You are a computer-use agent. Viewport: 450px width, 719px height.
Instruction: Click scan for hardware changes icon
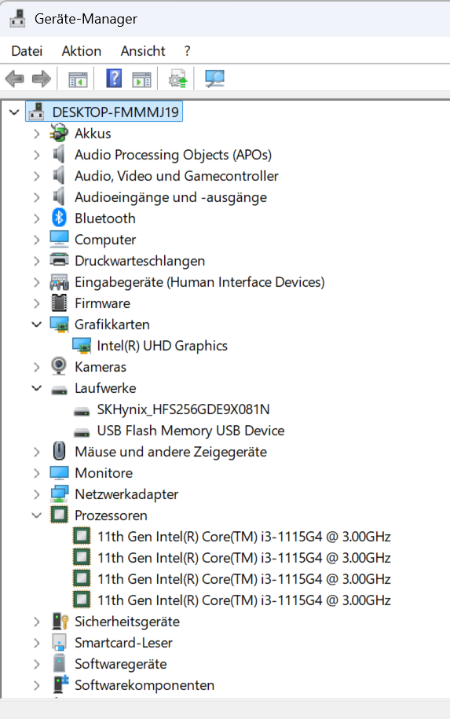click(x=214, y=79)
